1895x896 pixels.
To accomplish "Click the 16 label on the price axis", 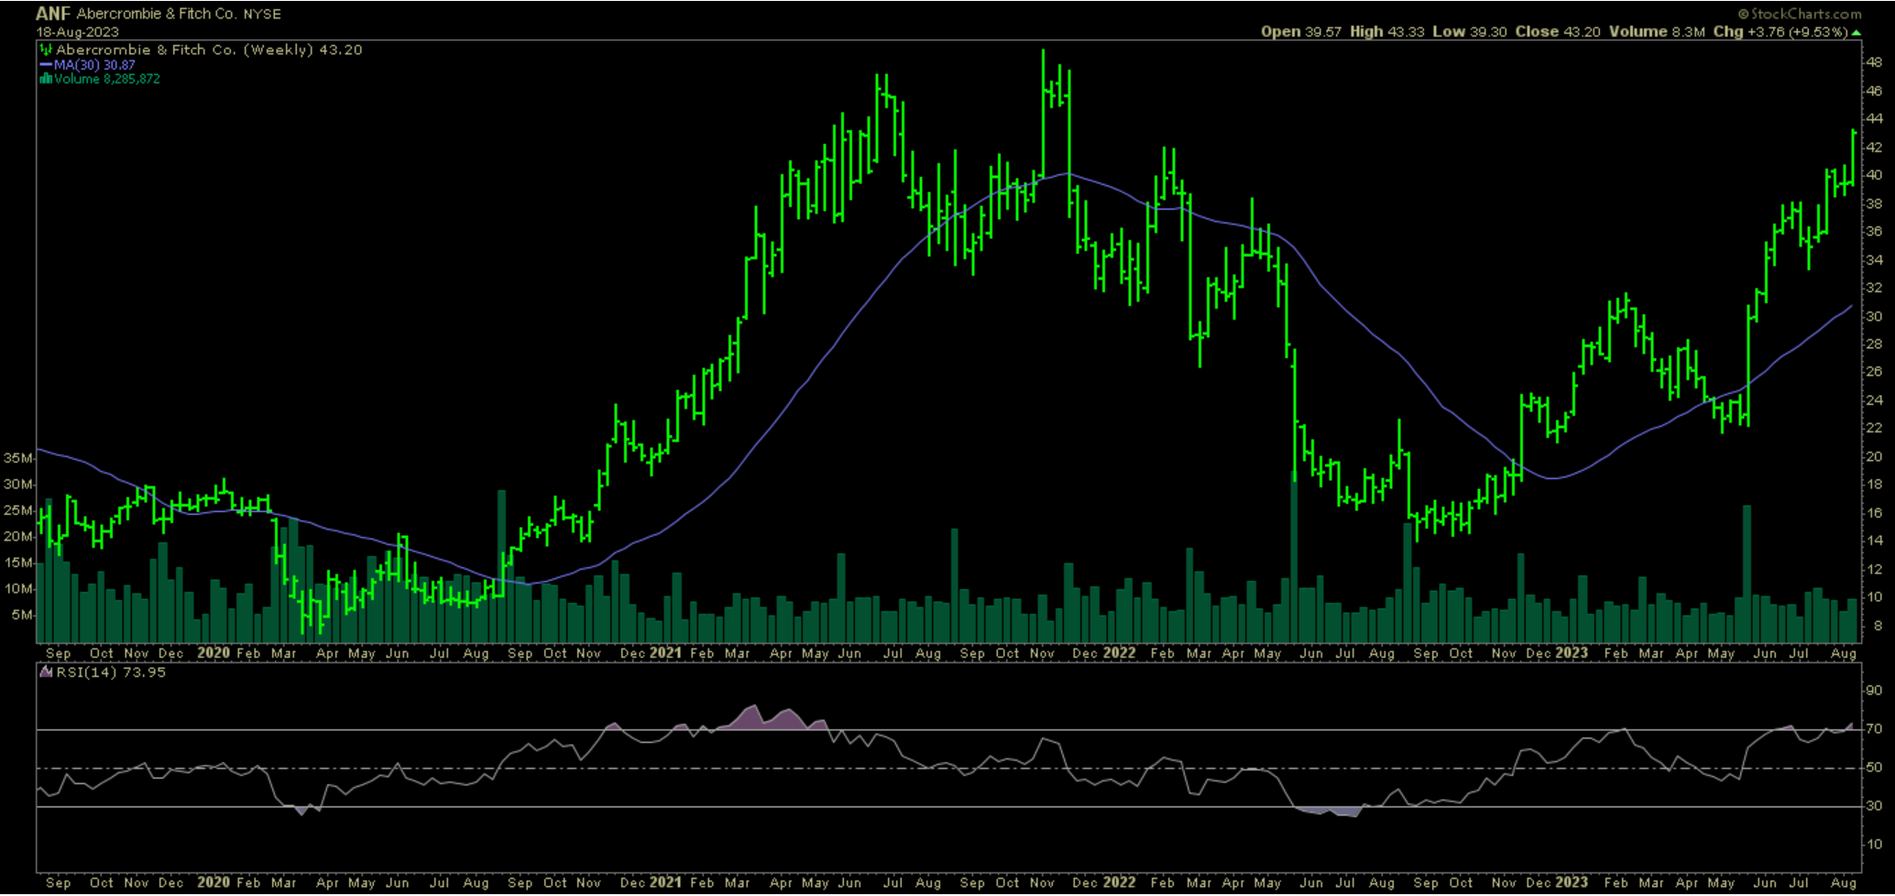I will [1874, 513].
